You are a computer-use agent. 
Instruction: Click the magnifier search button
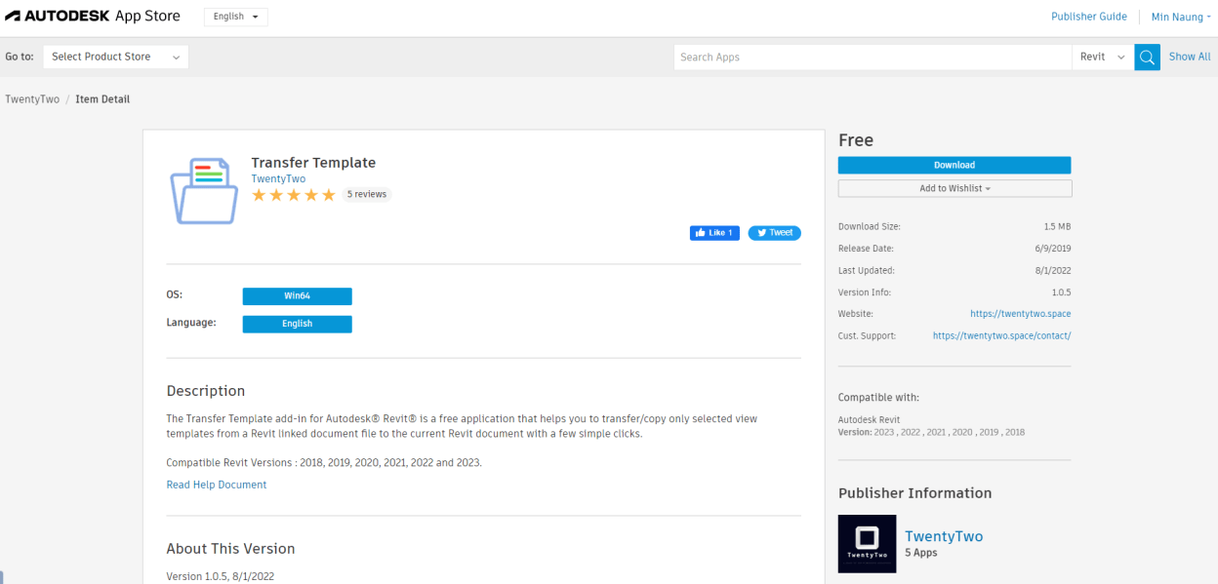[x=1147, y=57]
